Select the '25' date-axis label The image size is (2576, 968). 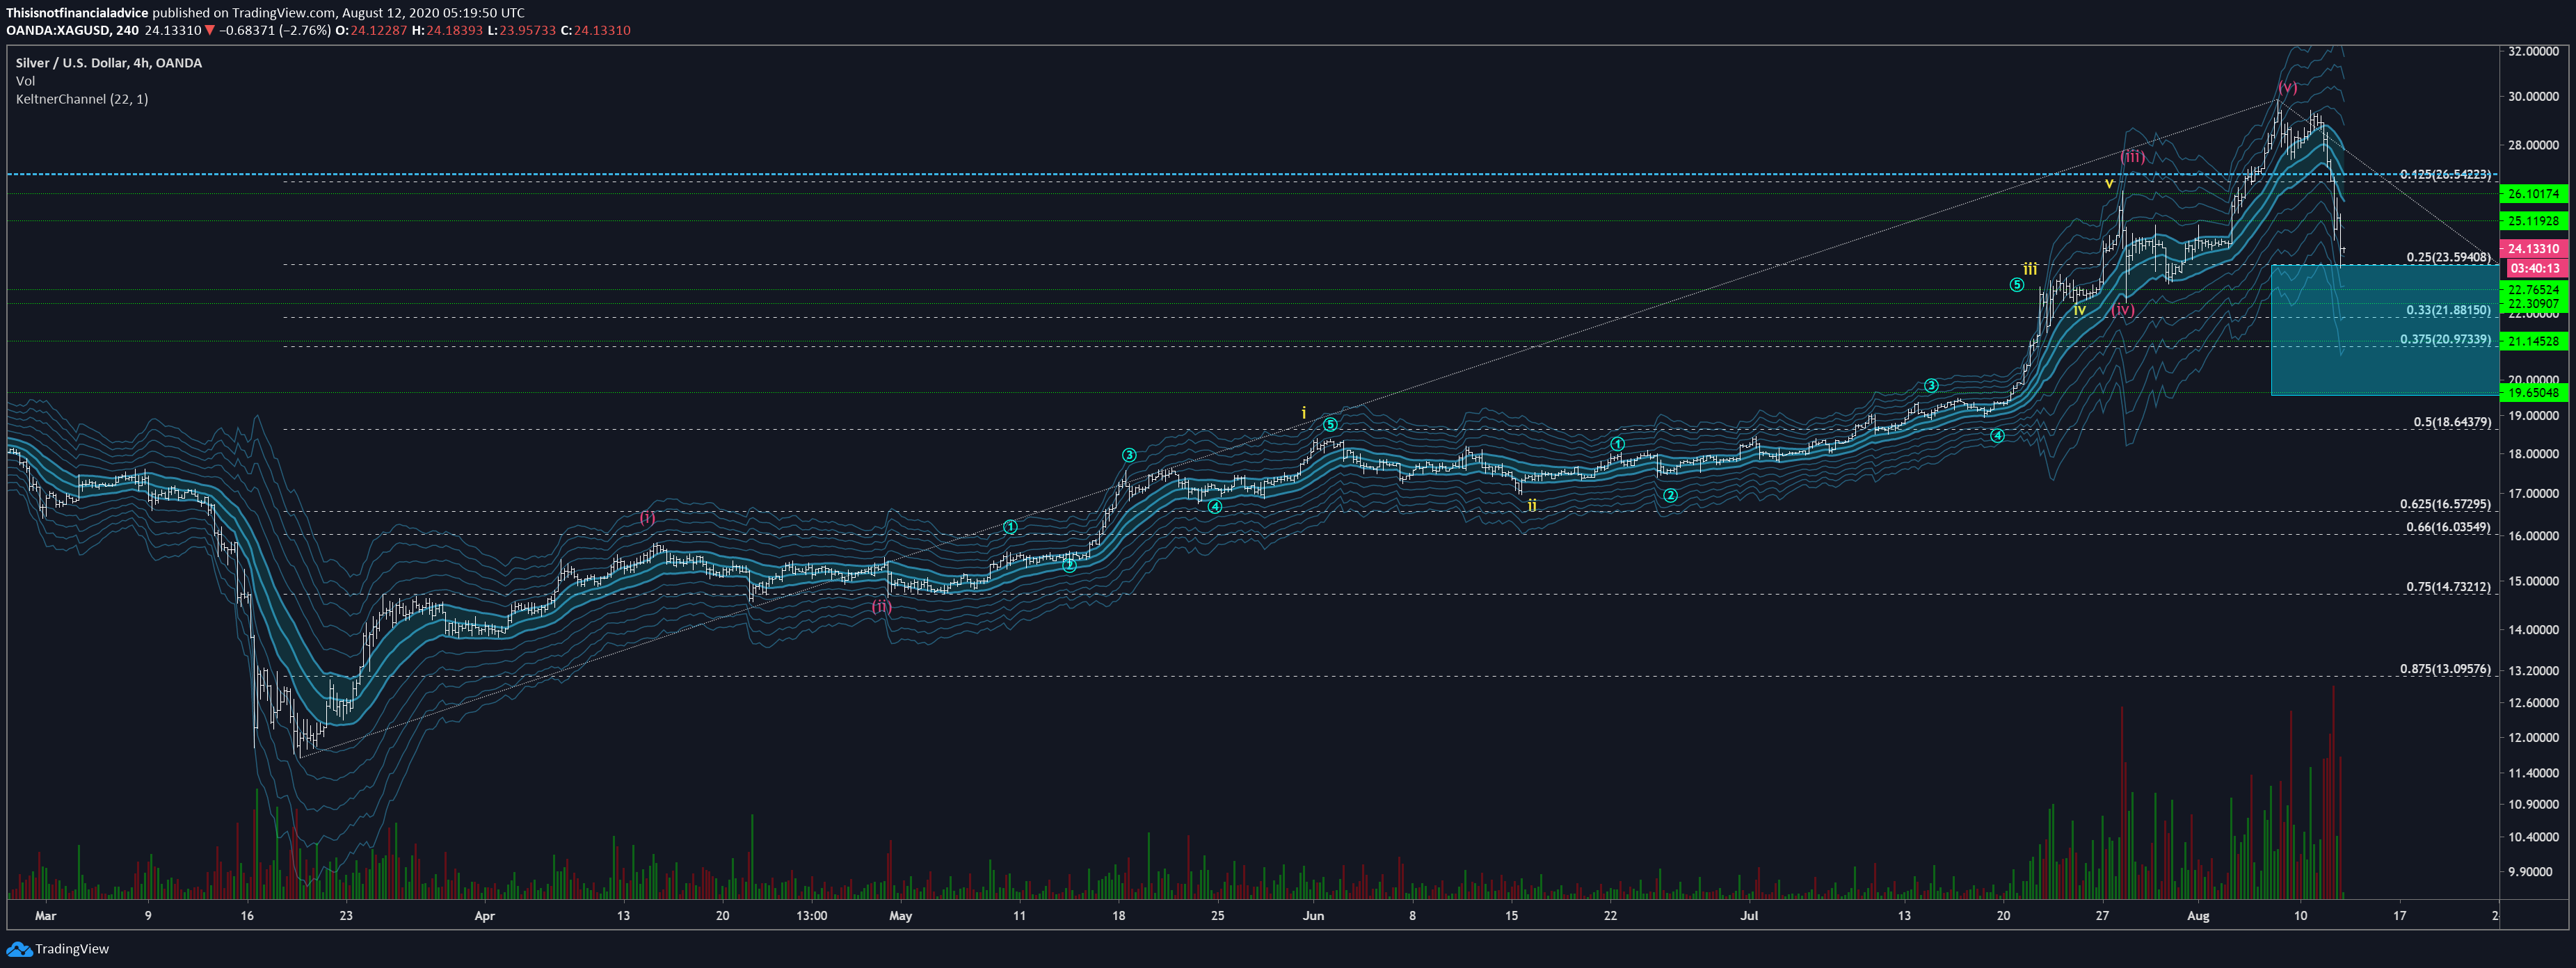[1217, 916]
